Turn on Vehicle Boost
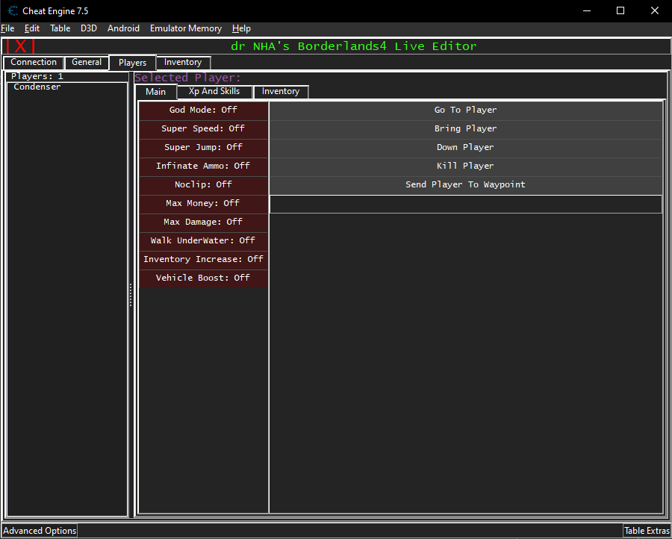 click(x=203, y=278)
